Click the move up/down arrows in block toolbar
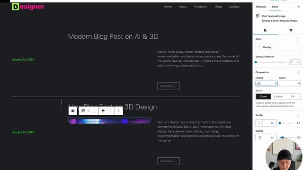 pyautogui.click(x=94, y=111)
